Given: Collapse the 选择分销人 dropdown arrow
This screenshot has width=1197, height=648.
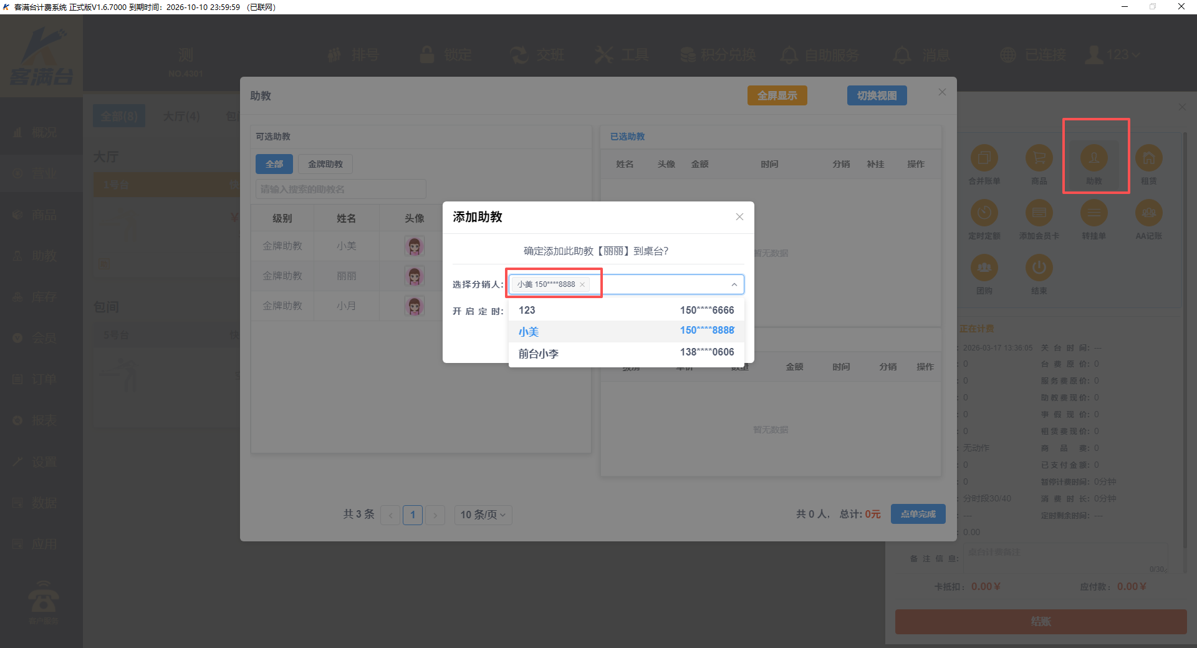Looking at the screenshot, I should pos(734,284).
